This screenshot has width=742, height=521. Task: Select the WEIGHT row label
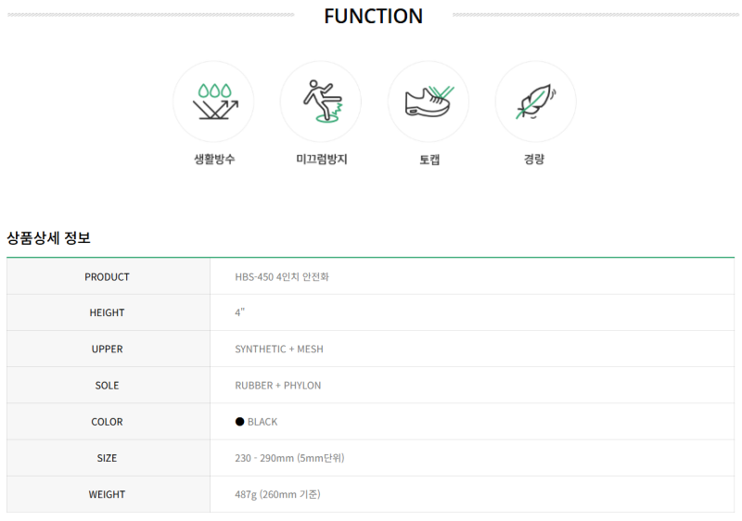(x=107, y=494)
